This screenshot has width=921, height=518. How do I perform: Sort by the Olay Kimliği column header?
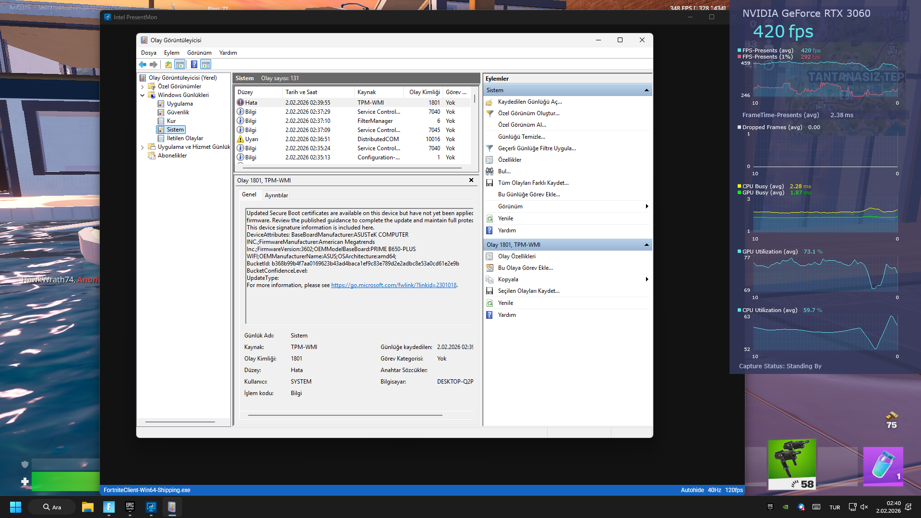[422, 92]
